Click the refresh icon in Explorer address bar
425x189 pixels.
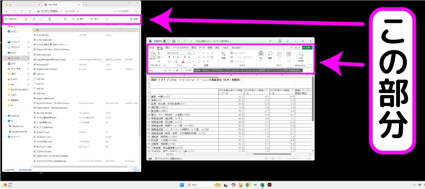pos(30,11)
